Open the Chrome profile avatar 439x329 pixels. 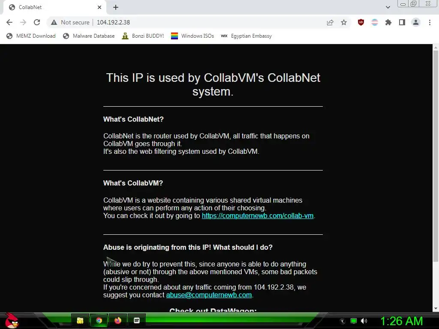tap(416, 22)
